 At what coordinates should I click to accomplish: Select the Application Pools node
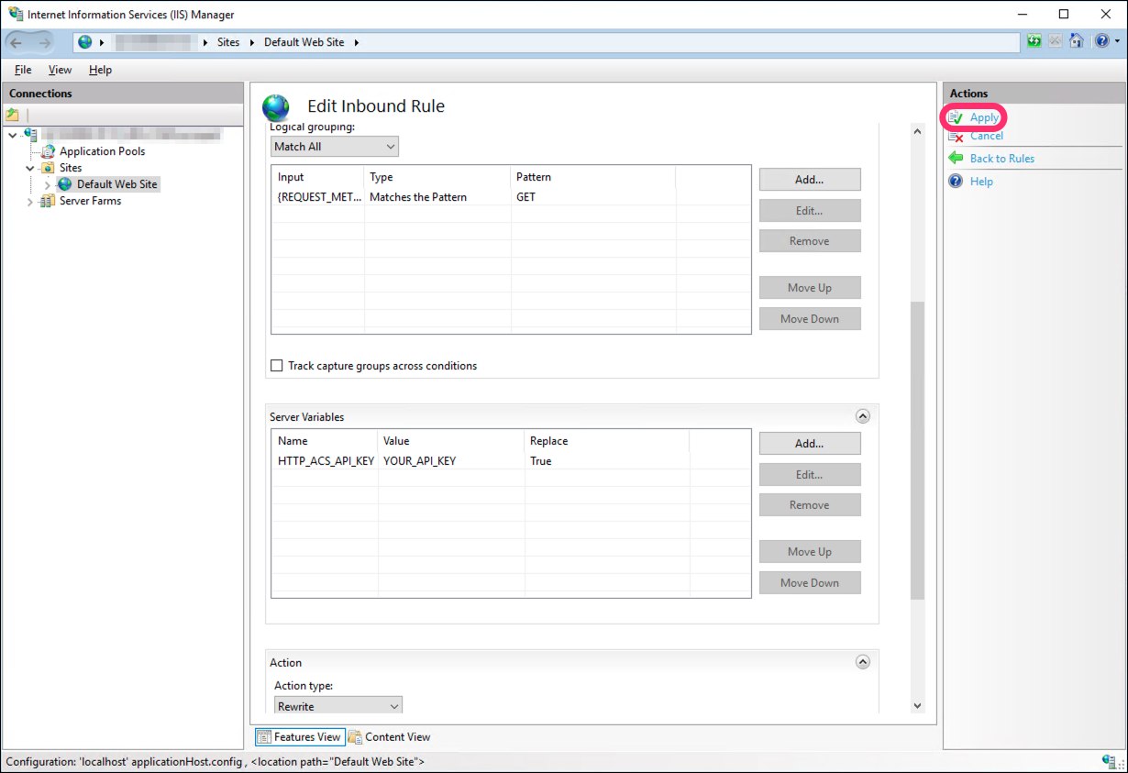(x=102, y=151)
